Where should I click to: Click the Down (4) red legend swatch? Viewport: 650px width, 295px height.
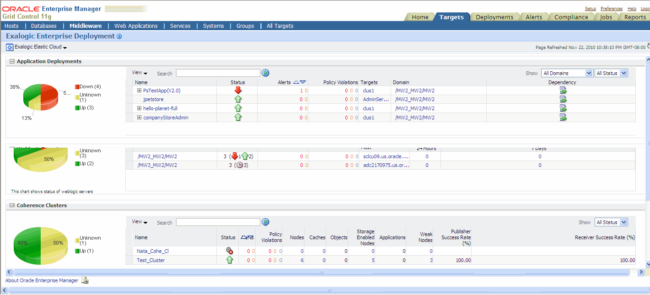(x=77, y=86)
